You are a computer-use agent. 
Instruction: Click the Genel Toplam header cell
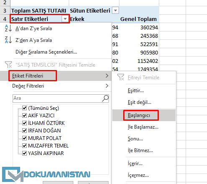click(139, 19)
